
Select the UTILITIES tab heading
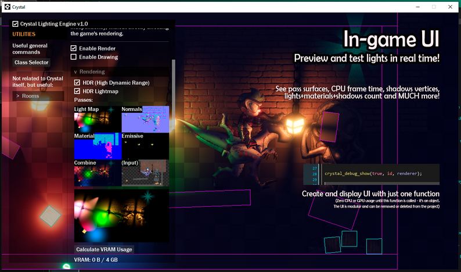click(x=24, y=34)
